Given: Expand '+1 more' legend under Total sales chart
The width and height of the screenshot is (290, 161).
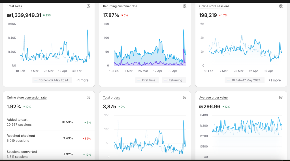Looking at the screenshot, I should [82, 80].
